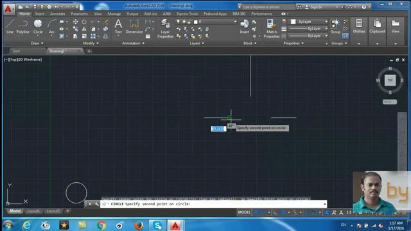Click the Group icon

335,26
